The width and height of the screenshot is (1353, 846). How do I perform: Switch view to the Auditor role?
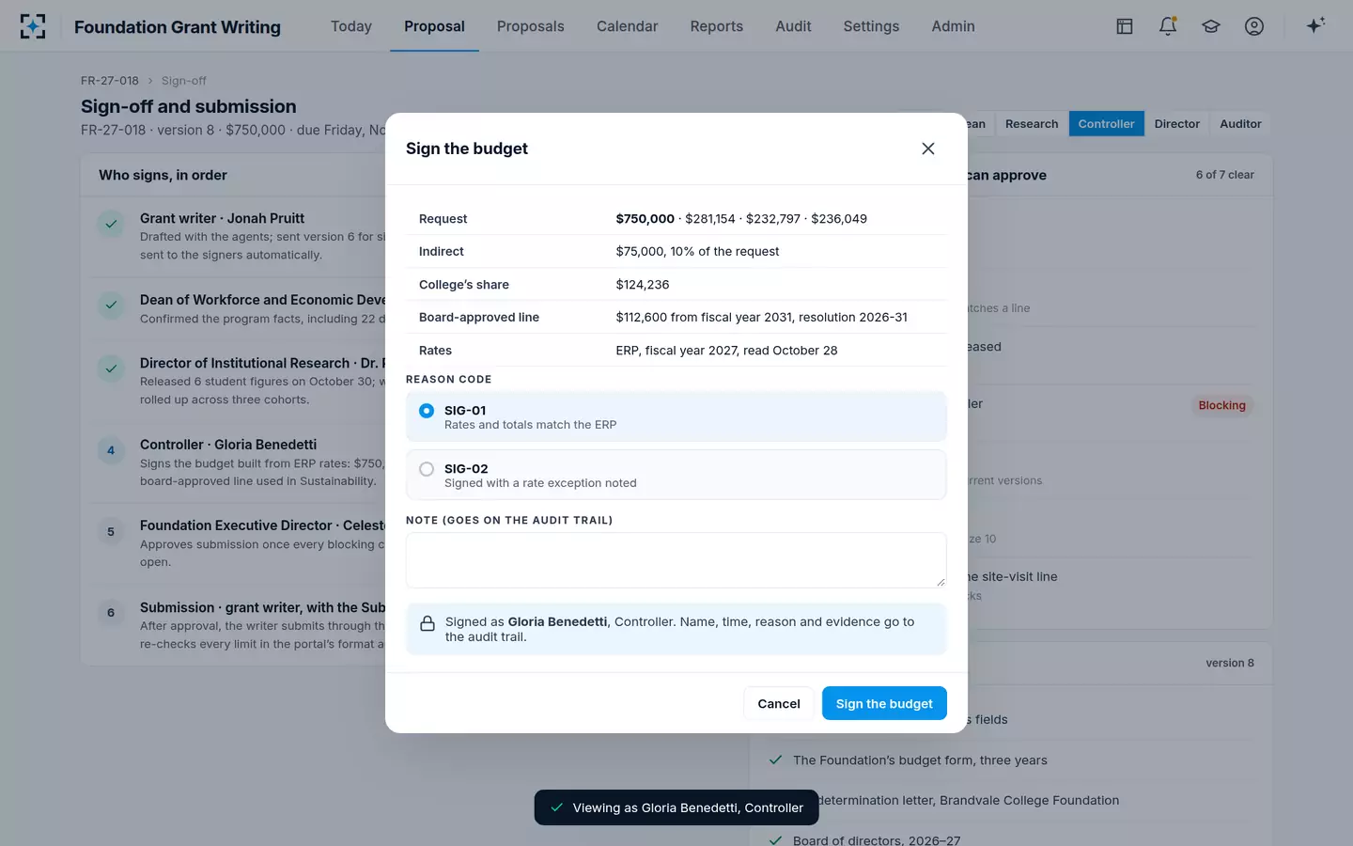tap(1240, 124)
